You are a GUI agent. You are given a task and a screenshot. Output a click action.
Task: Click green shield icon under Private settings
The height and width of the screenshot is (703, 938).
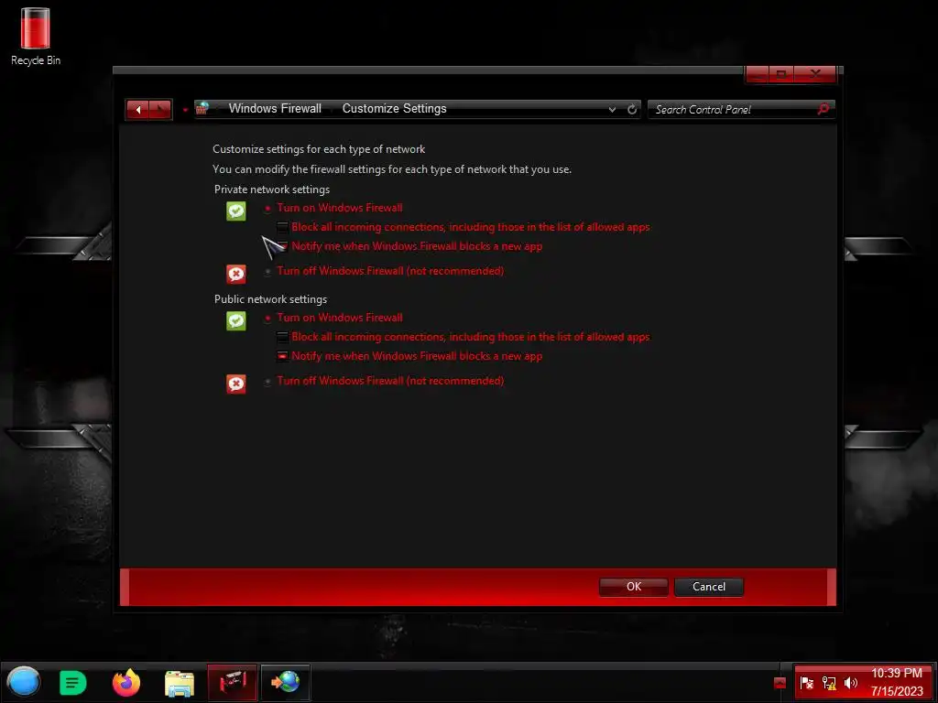click(x=235, y=211)
